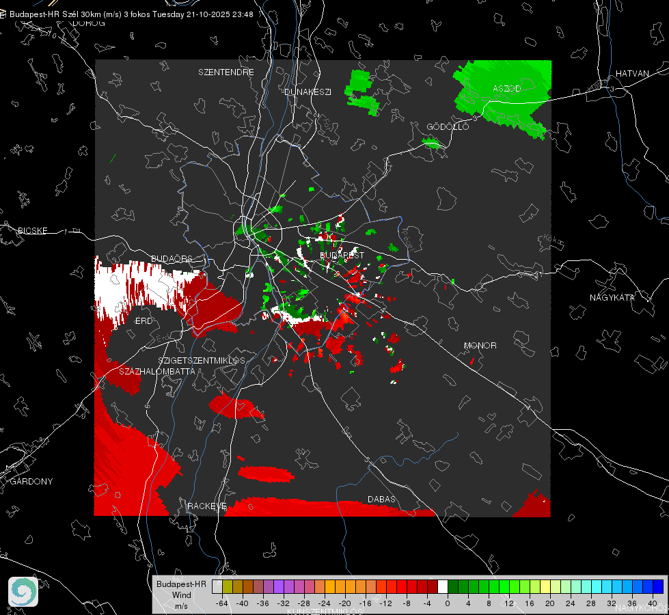This screenshot has height=615, width=669.
Task: Click the -4 legend value
Action: tap(428, 603)
